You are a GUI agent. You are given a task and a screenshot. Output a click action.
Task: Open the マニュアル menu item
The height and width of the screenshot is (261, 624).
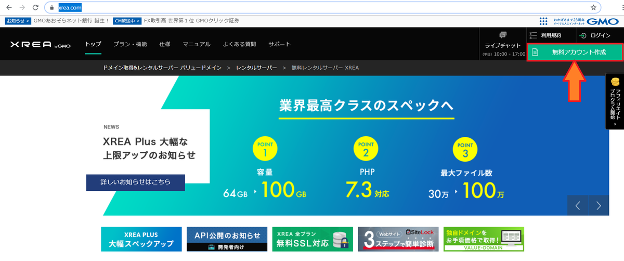[197, 44]
